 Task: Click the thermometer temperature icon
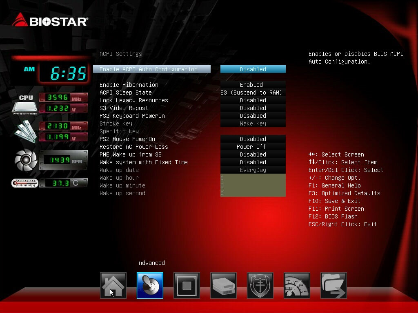point(25,183)
